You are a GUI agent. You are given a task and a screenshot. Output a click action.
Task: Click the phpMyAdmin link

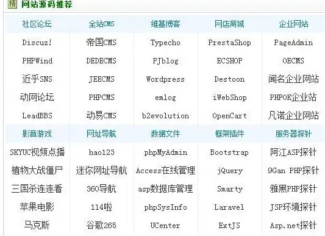pos(166,152)
